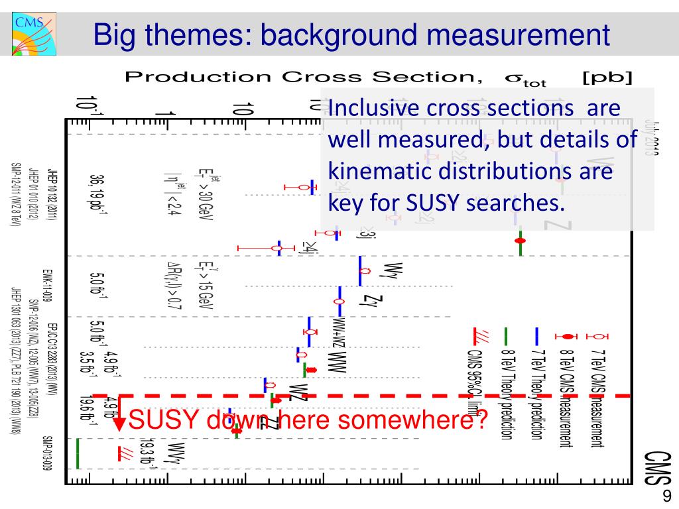Screen dimensions: 679x509
Task: Click the '> 30 GeV' jet ET cut label
Action: (x=206, y=196)
